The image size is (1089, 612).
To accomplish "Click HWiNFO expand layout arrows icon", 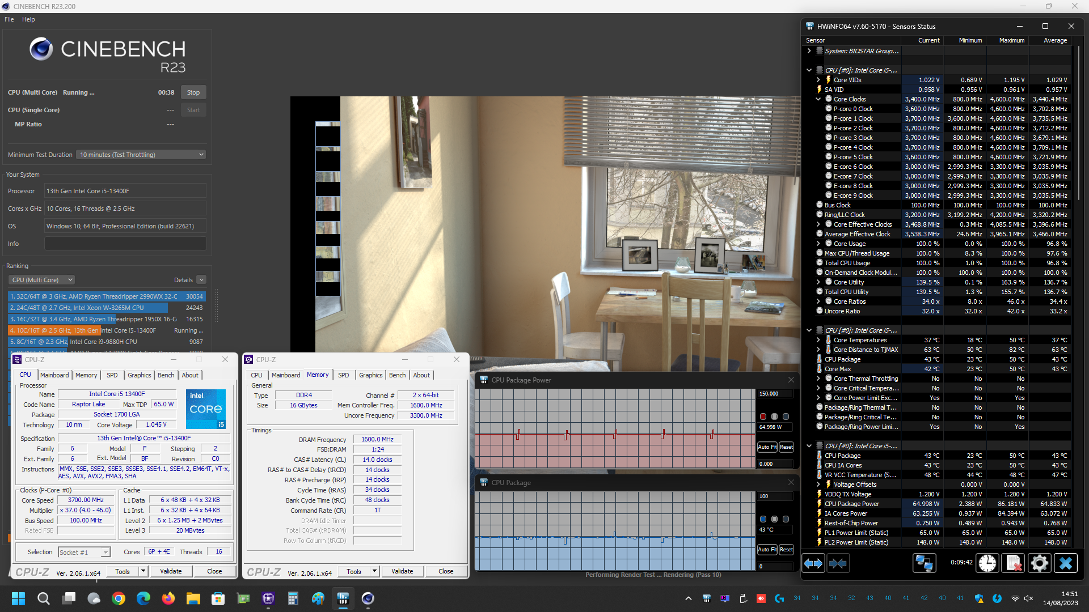I will 813,563.
